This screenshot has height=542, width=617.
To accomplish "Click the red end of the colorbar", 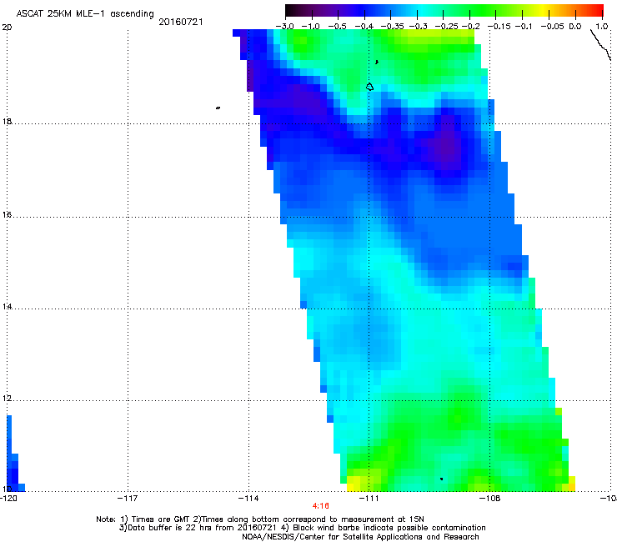I will [597, 10].
